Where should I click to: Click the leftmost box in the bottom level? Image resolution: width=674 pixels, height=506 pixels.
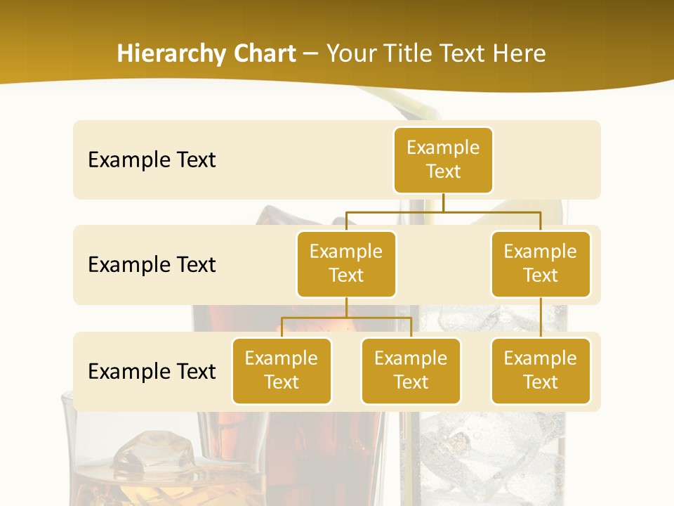coord(282,370)
